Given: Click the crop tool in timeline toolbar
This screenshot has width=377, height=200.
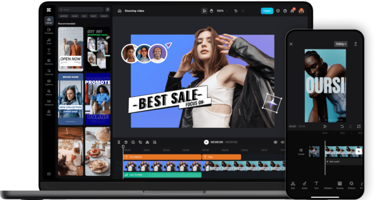Looking at the screenshot, I should 140,142.
